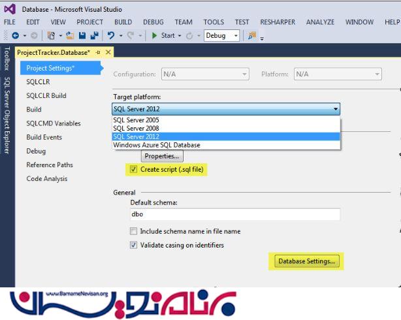Click the Open File folder icon

coord(70,35)
